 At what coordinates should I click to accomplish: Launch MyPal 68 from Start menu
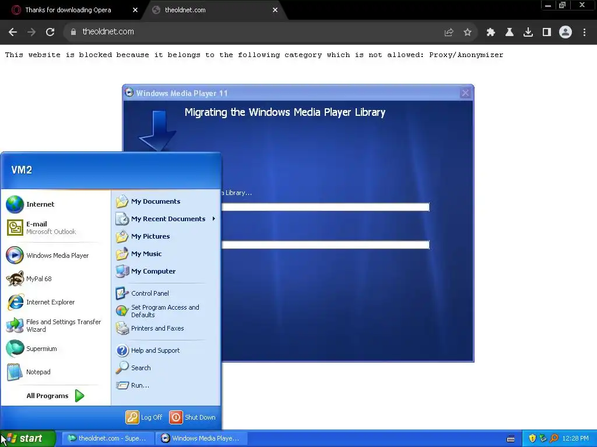(x=55, y=279)
